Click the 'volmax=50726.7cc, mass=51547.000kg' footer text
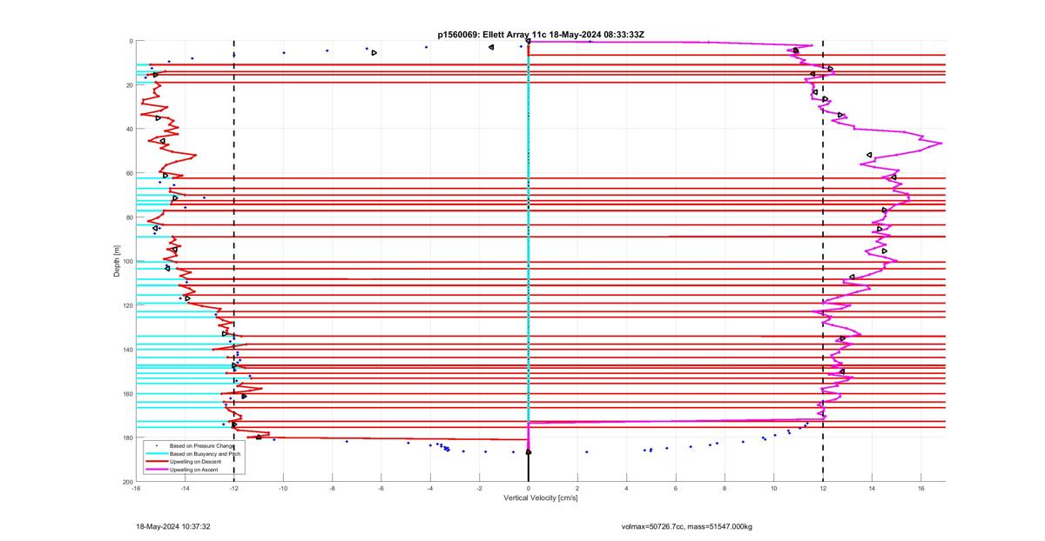 pyautogui.click(x=686, y=526)
